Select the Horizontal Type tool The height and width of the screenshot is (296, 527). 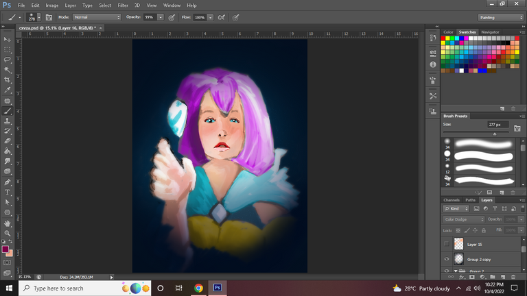[x=7, y=193]
